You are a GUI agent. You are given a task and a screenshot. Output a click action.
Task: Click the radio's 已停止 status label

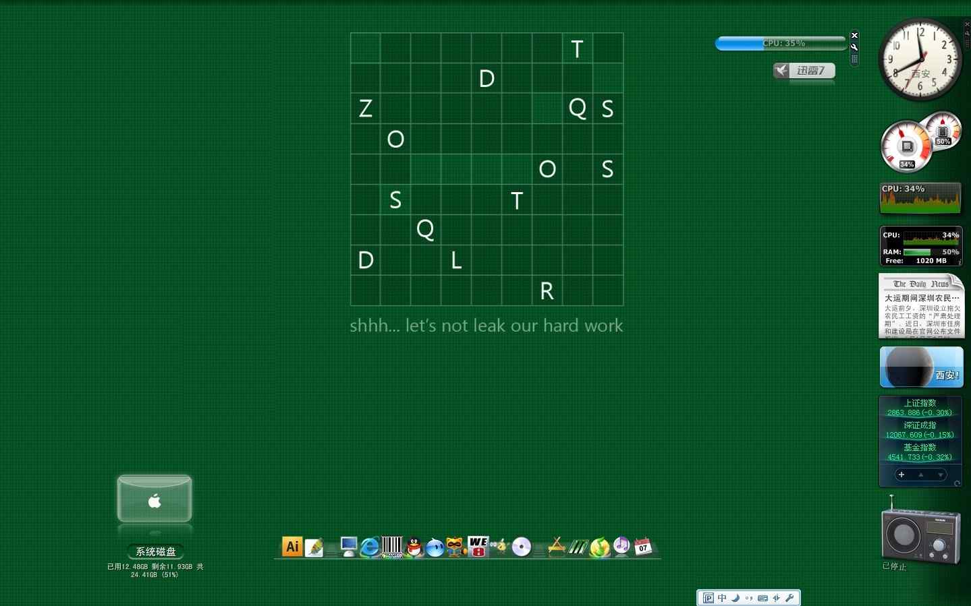pyautogui.click(x=894, y=566)
